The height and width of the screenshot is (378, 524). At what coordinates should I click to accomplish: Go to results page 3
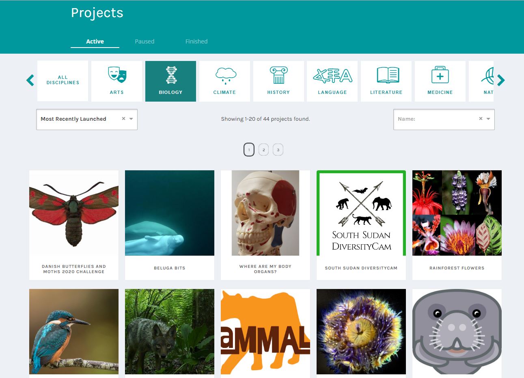[x=278, y=150]
